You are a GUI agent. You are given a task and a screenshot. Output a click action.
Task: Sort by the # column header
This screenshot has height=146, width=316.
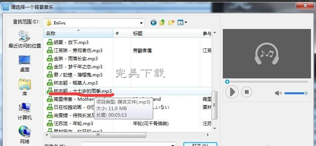click(122, 33)
